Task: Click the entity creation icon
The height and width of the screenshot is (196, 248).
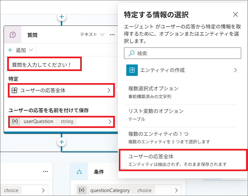Action: [132, 70]
